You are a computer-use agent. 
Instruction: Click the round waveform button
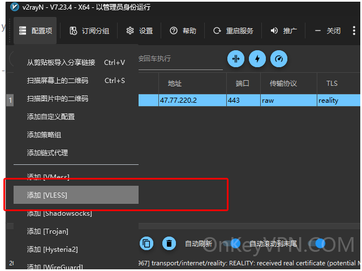(x=236, y=59)
